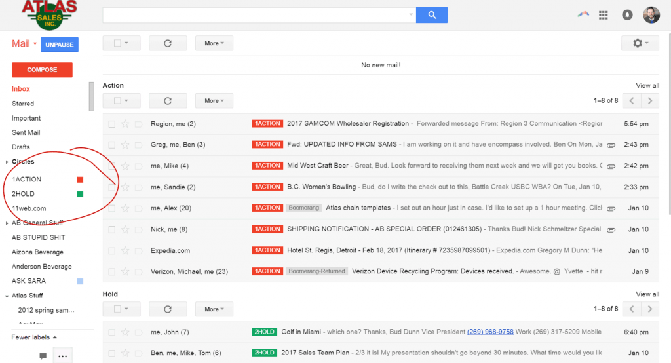Screen dimensions: 671x363
Task: Check the me, Mike (4) email
Action: pos(111,166)
